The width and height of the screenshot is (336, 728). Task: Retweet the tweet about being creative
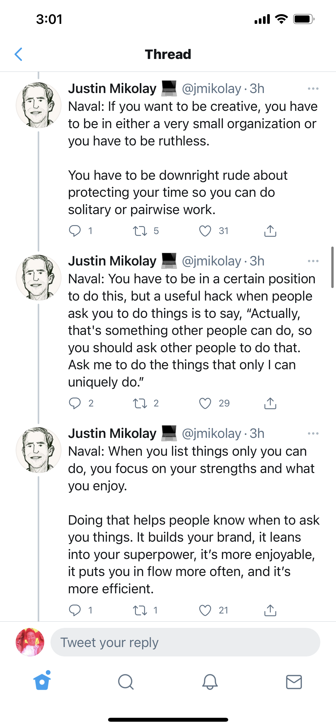pos(140,231)
